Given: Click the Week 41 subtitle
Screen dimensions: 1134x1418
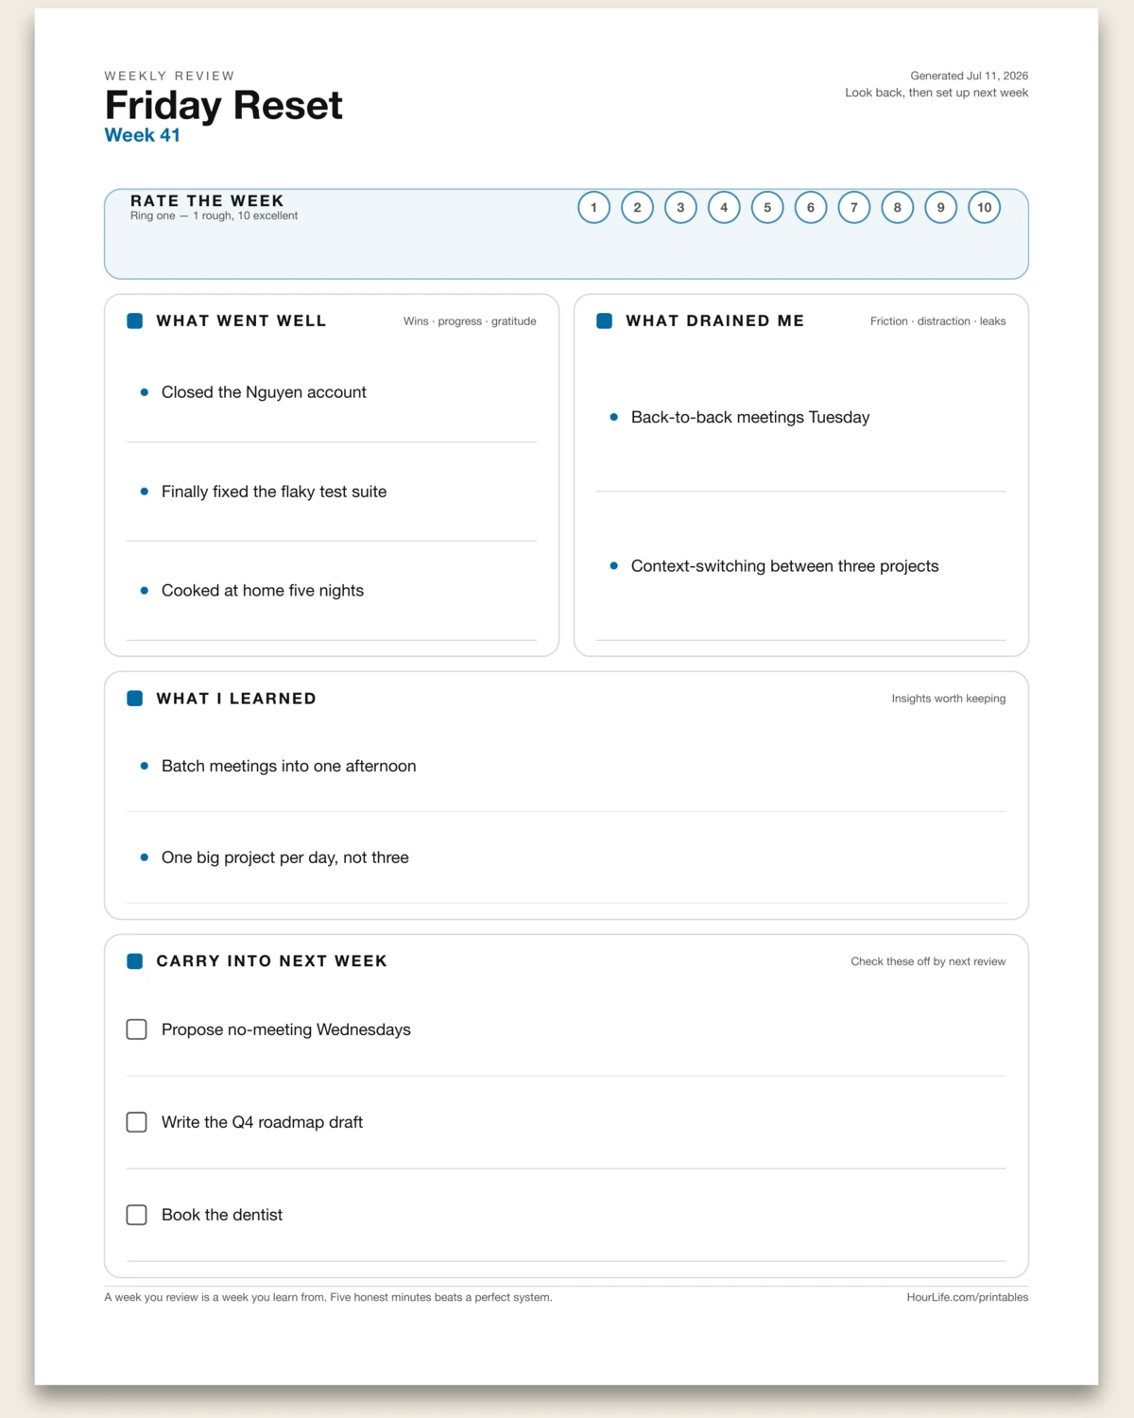Looking at the screenshot, I should tap(143, 135).
